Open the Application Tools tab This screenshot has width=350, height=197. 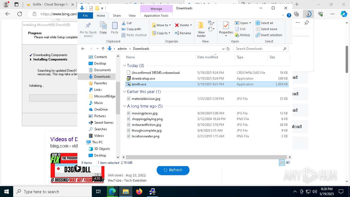tap(156, 16)
